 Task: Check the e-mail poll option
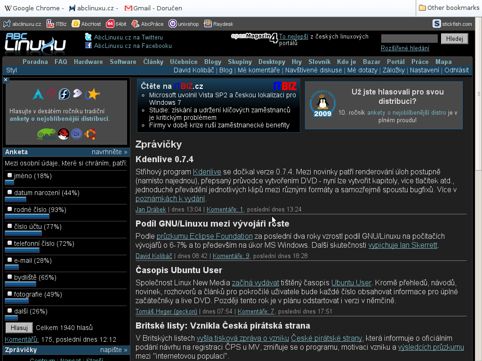click(9, 259)
